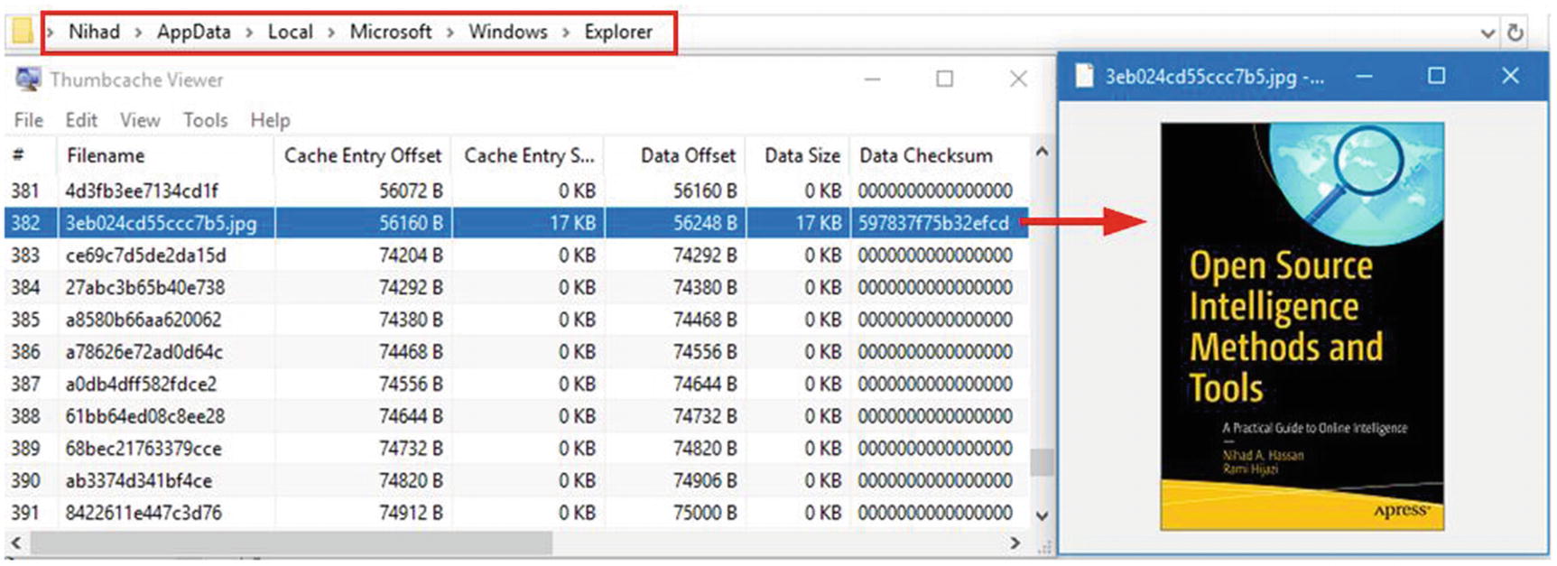Image resolution: width=1557 pixels, height=566 pixels.
Task: Select row 61bb64ed08c8ee28
Action: pos(516,416)
